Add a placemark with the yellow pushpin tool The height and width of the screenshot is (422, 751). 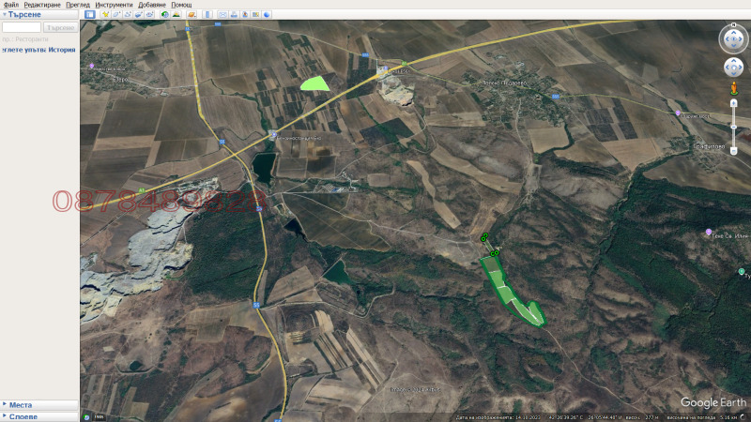tap(104, 15)
